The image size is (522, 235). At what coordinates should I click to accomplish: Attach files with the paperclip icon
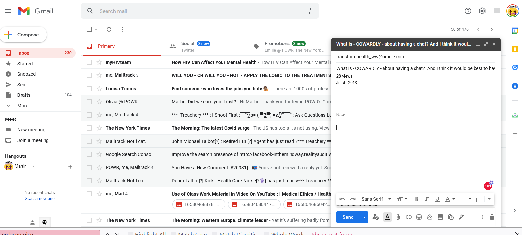click(x=398, y=217)
